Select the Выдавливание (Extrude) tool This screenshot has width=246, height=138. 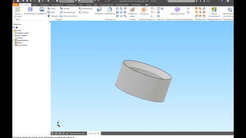point(30,11)
